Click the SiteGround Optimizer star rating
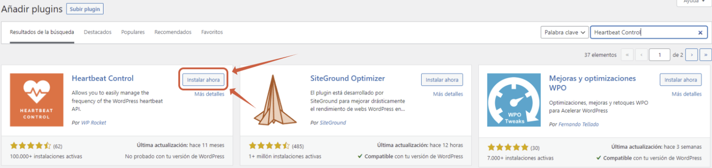This screenshot has height=168, width=712. click(269, 146)
